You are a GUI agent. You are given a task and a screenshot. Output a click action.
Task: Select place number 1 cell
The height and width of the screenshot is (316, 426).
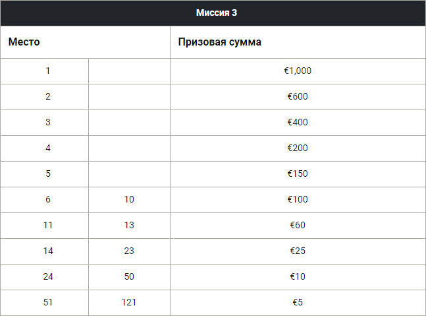click(48, 71)
